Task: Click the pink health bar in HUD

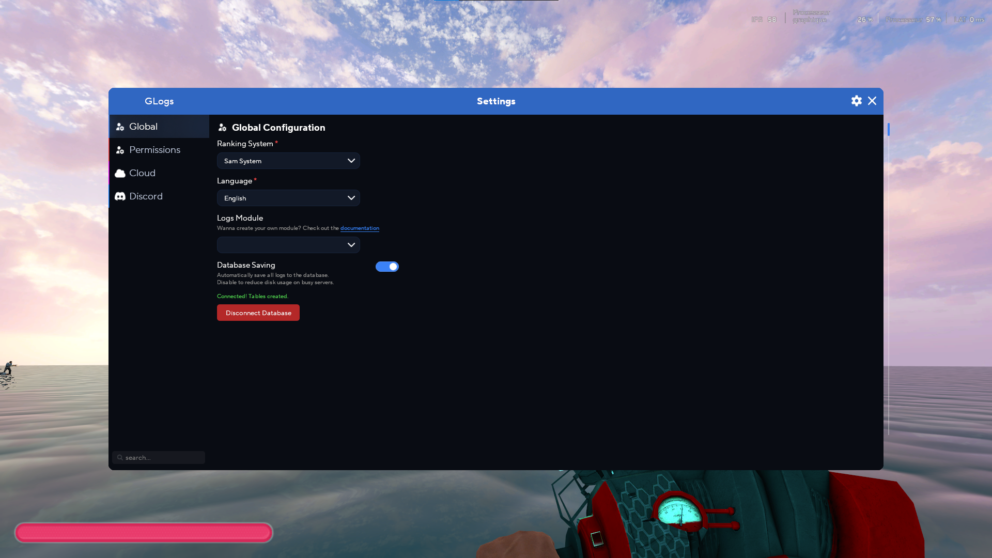Action: coord(144,533)
